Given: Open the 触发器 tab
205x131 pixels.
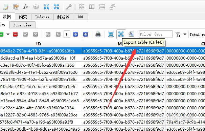Looking at the screenshot, I should tap(64, 17).
